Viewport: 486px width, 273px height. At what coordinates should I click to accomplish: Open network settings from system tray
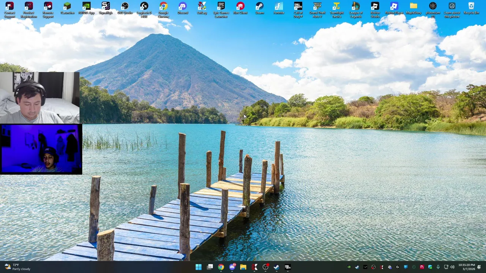pos(446,267)
